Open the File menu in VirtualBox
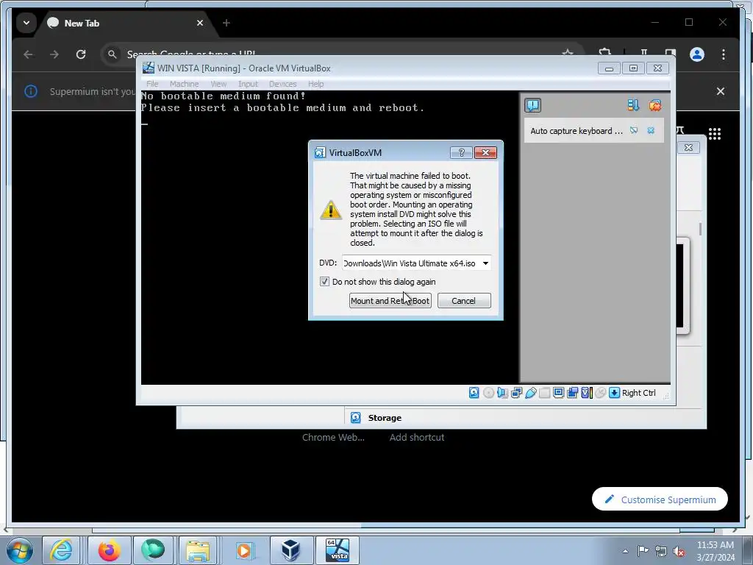The image size is (753, 565). [152, 84]
